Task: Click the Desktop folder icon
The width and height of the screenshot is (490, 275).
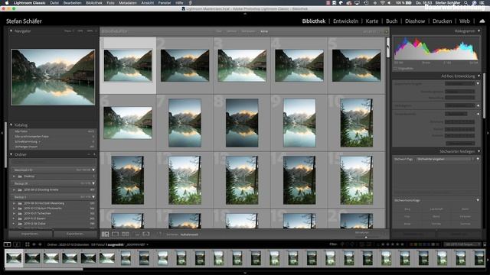Action: (x=20, y=176)
